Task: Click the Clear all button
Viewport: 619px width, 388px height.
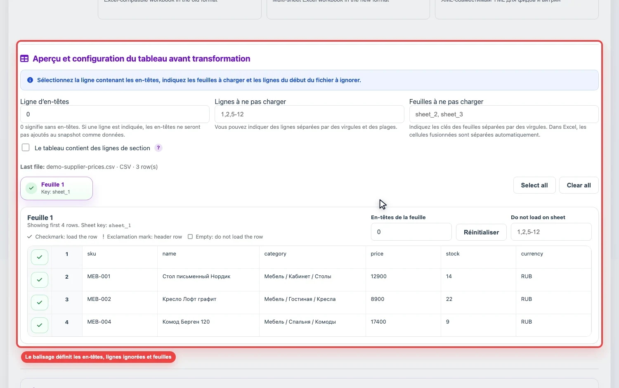Action: coord(579,185)
